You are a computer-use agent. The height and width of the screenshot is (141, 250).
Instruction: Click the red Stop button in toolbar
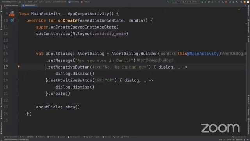[226, 2]
